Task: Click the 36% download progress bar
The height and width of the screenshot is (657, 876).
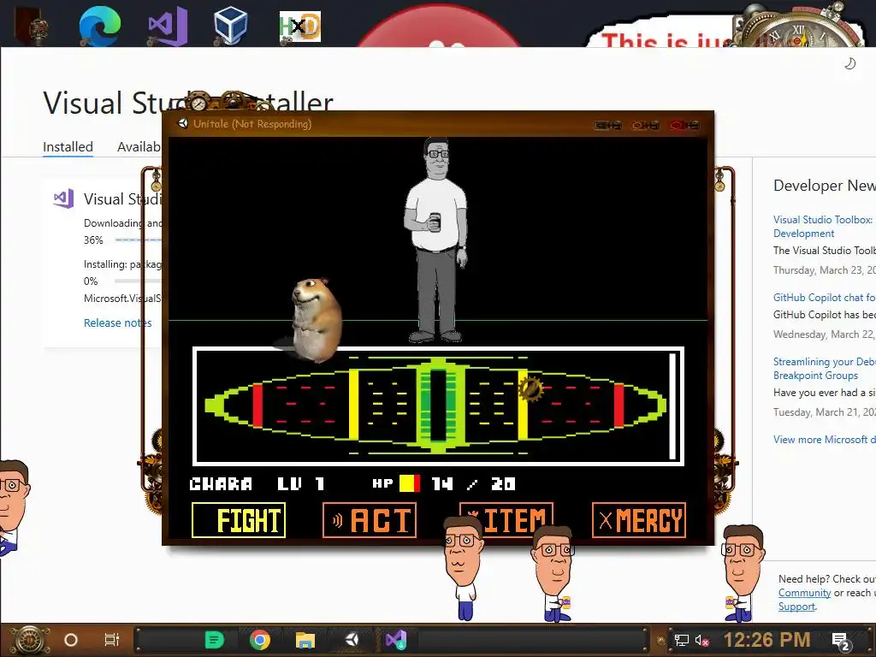Action: [x=138, y=240]
